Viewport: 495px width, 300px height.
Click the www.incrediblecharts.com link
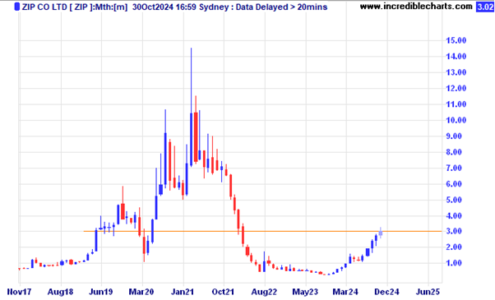(x=416, y=7)
